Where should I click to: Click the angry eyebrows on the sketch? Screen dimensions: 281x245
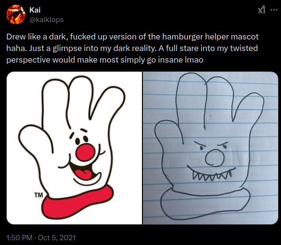(211, 144)
